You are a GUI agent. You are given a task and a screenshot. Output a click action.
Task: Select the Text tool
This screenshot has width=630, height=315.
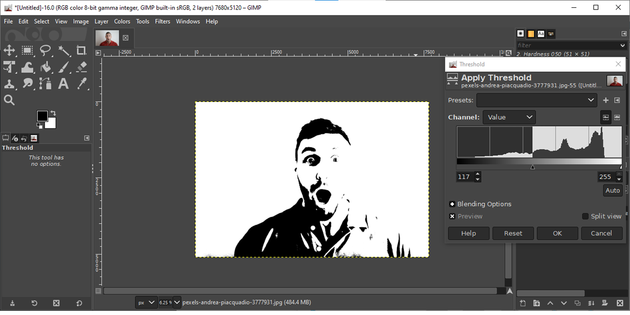pyautogui.click(x=64, y=84)
